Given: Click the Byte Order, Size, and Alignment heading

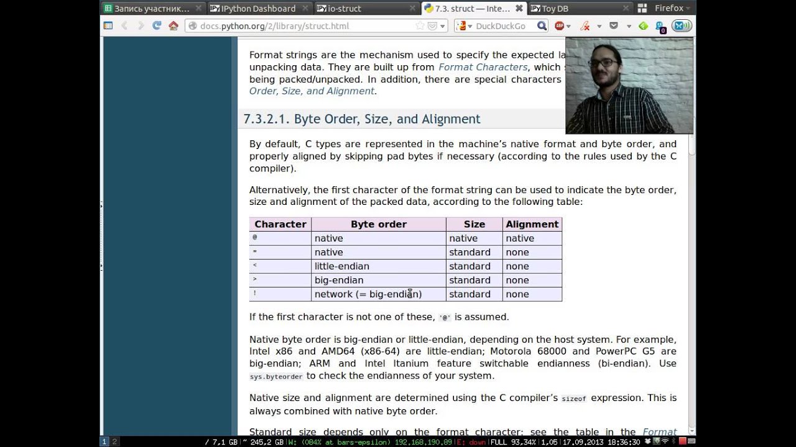Looking at the screenshot, I should pos(362,119).
